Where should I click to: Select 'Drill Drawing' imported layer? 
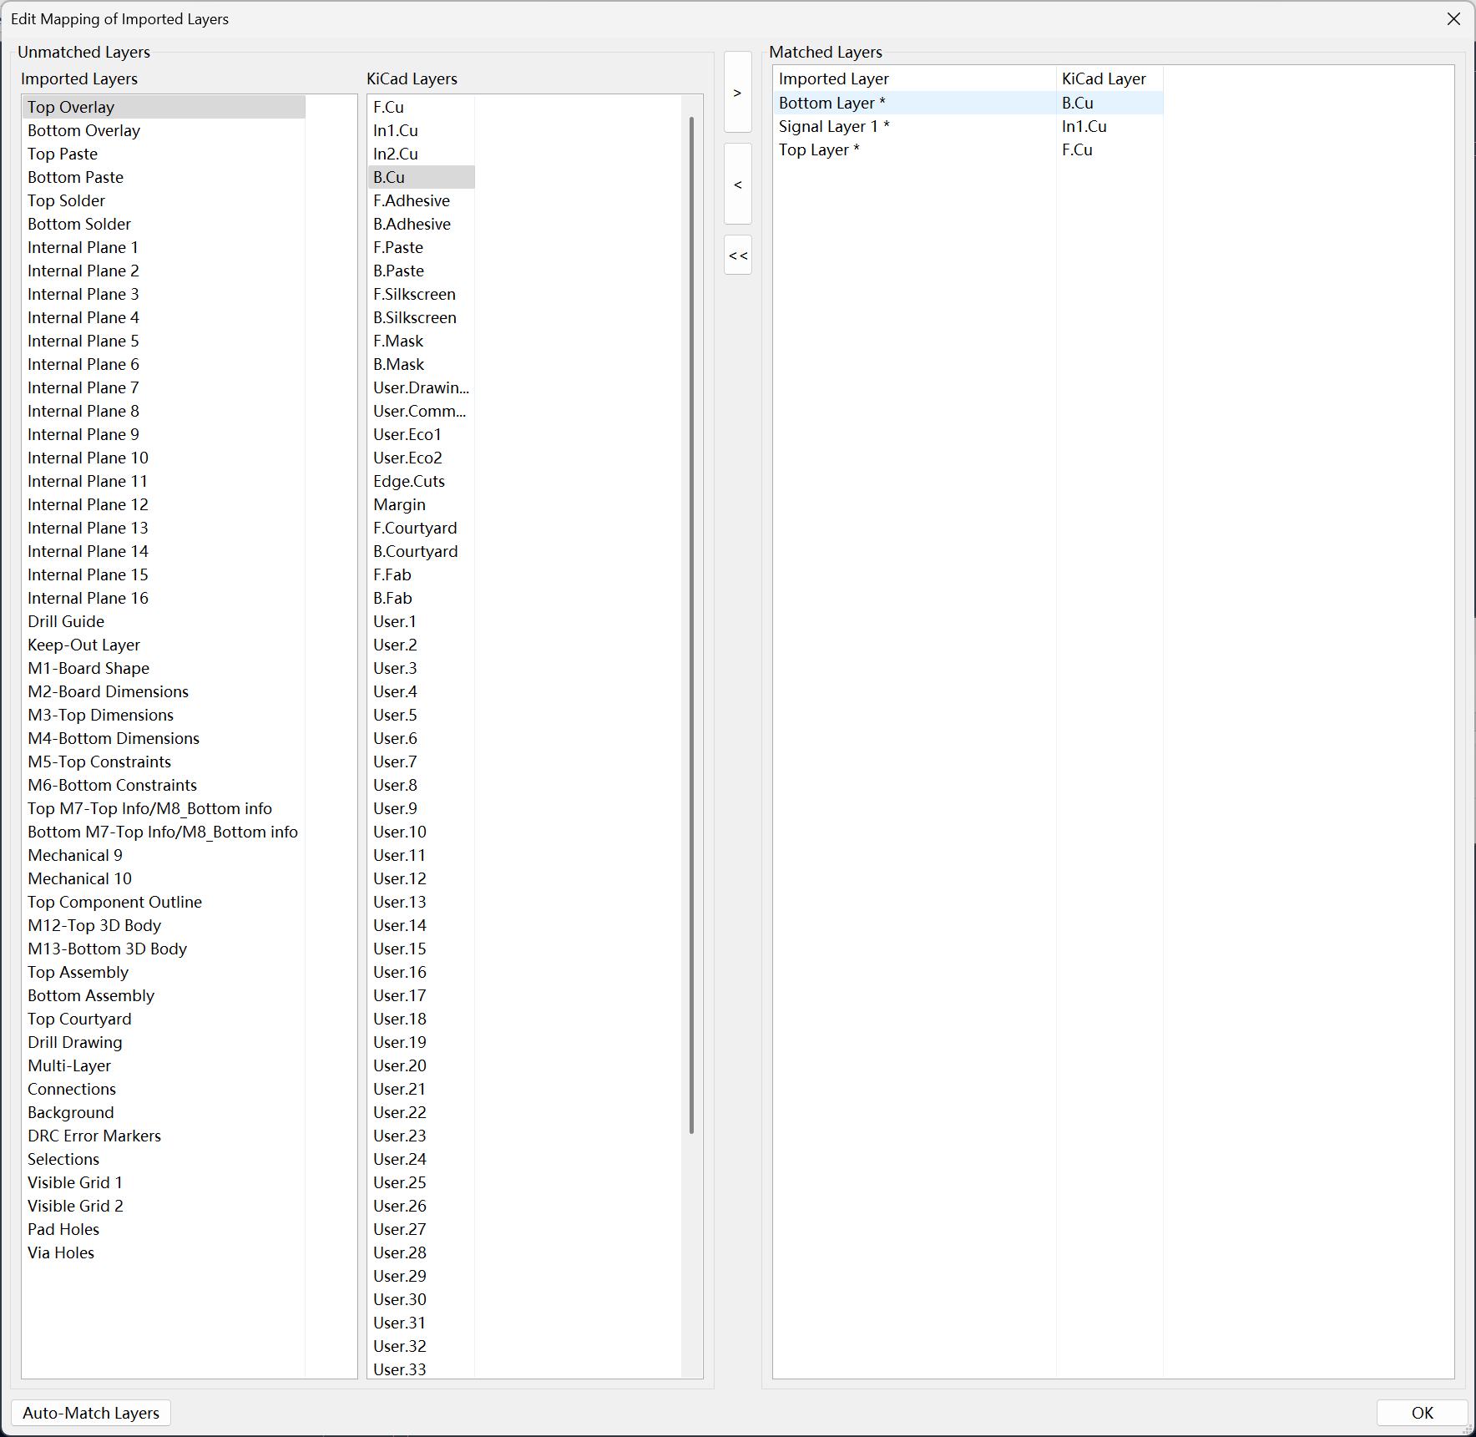coord(164,1042)
